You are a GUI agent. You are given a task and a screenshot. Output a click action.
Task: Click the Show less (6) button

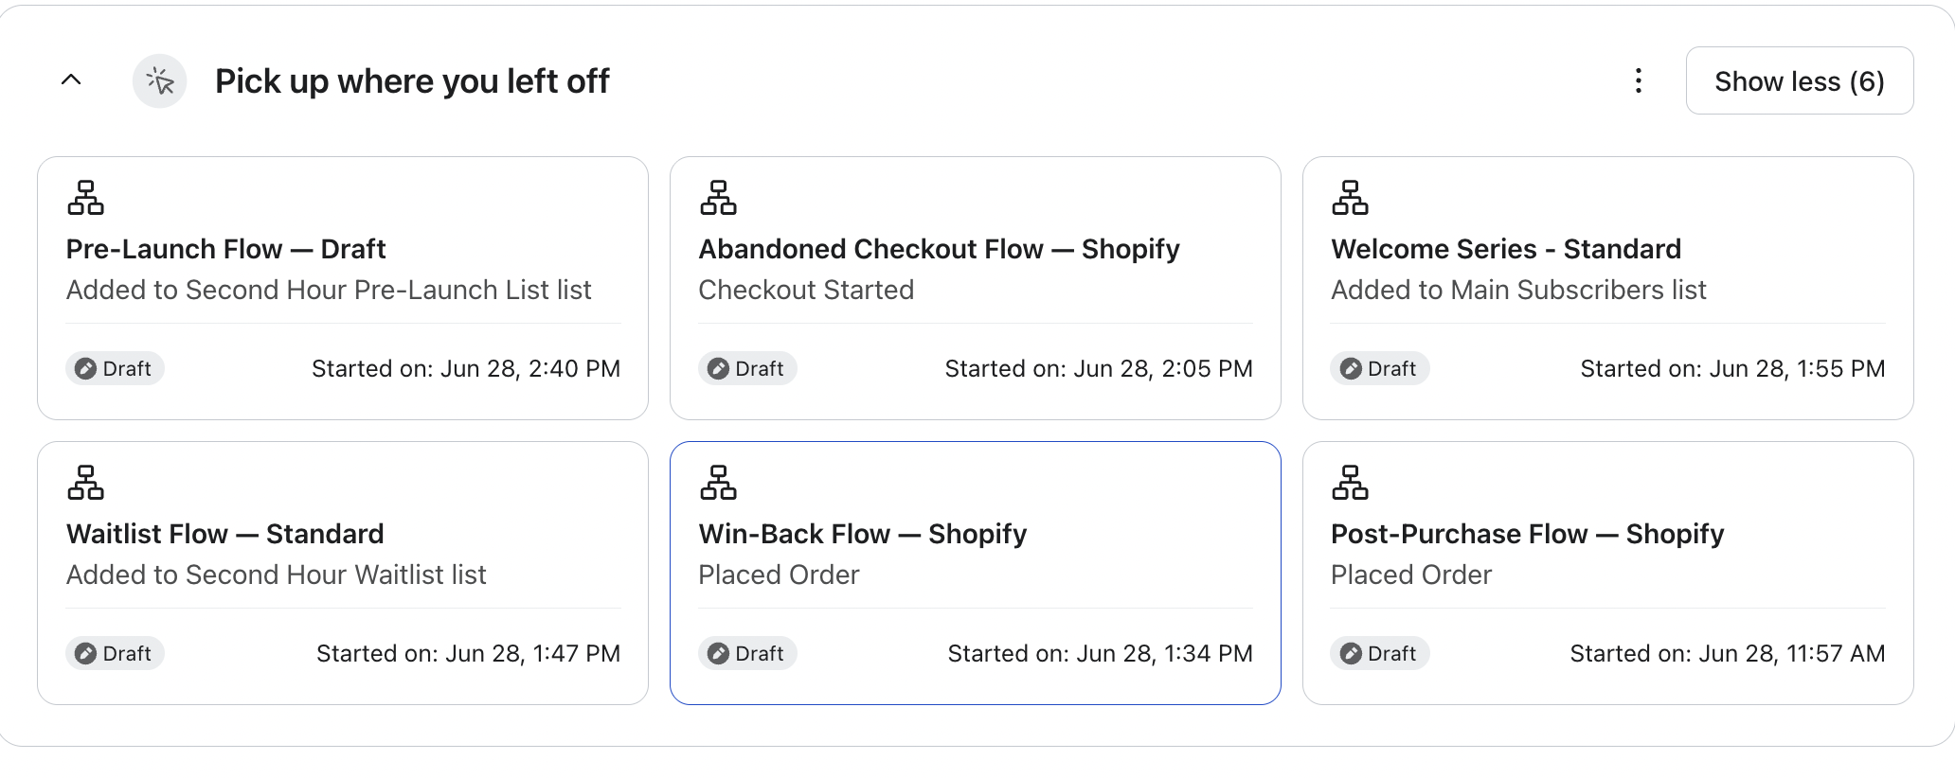1800,81
